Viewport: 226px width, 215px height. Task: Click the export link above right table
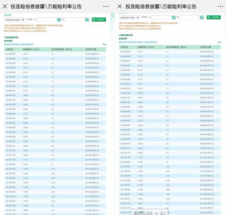coord(219,42)
